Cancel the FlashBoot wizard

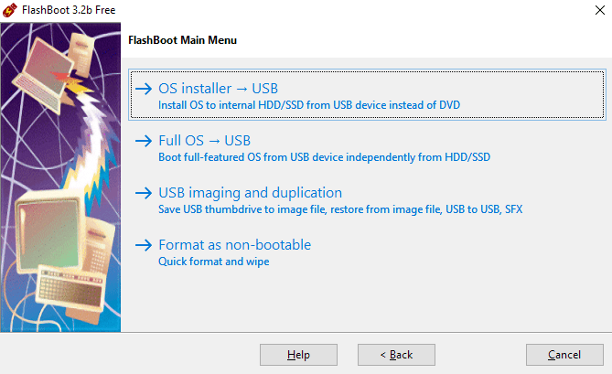pyautogui.click(x=564, y=355)
